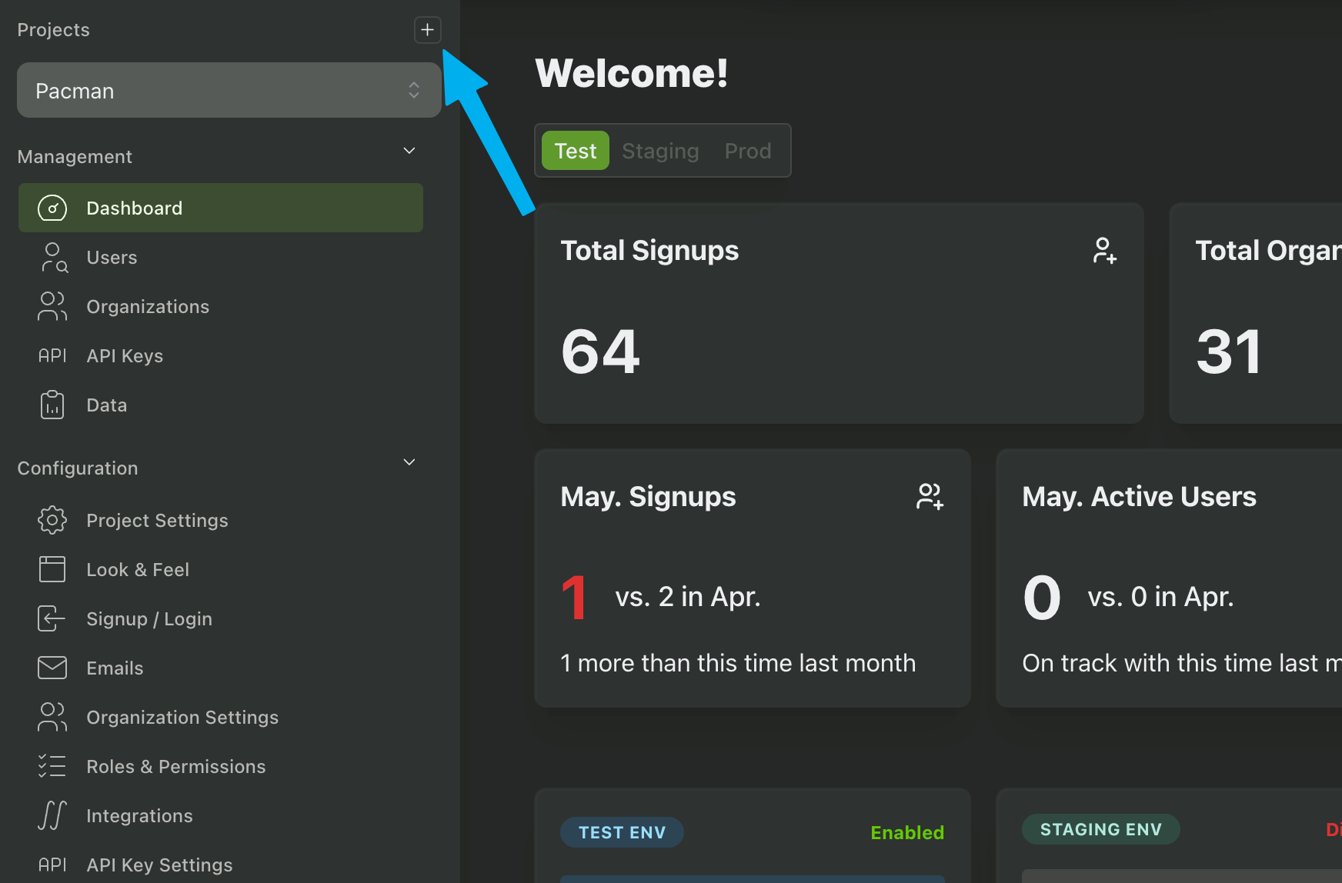Switch to the Test environment
This screenshot has width=1342, height=883.
coord(575,151)
